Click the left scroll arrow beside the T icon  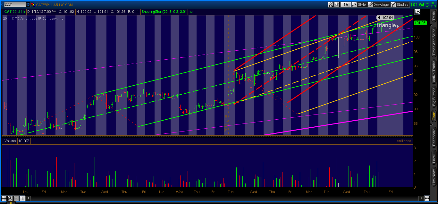(28, 198)
